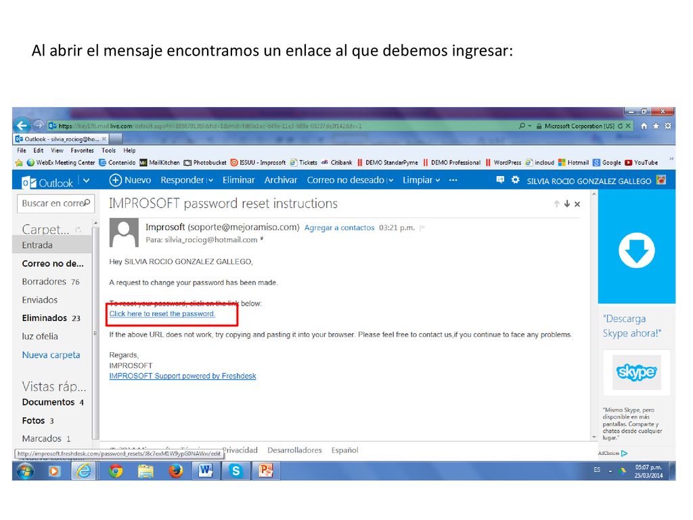Click the Skype download arrow ad

[x=636, y=250]
